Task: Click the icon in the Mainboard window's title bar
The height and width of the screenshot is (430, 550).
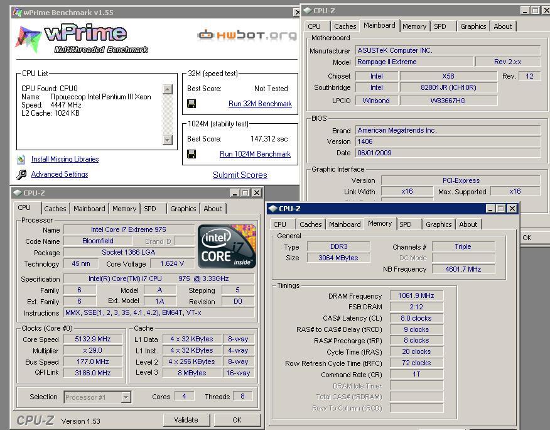Action: tap(307, 11)
